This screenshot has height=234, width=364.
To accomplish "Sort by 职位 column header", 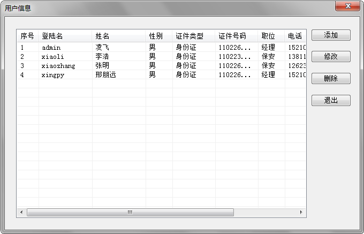I will coord(268,36).
